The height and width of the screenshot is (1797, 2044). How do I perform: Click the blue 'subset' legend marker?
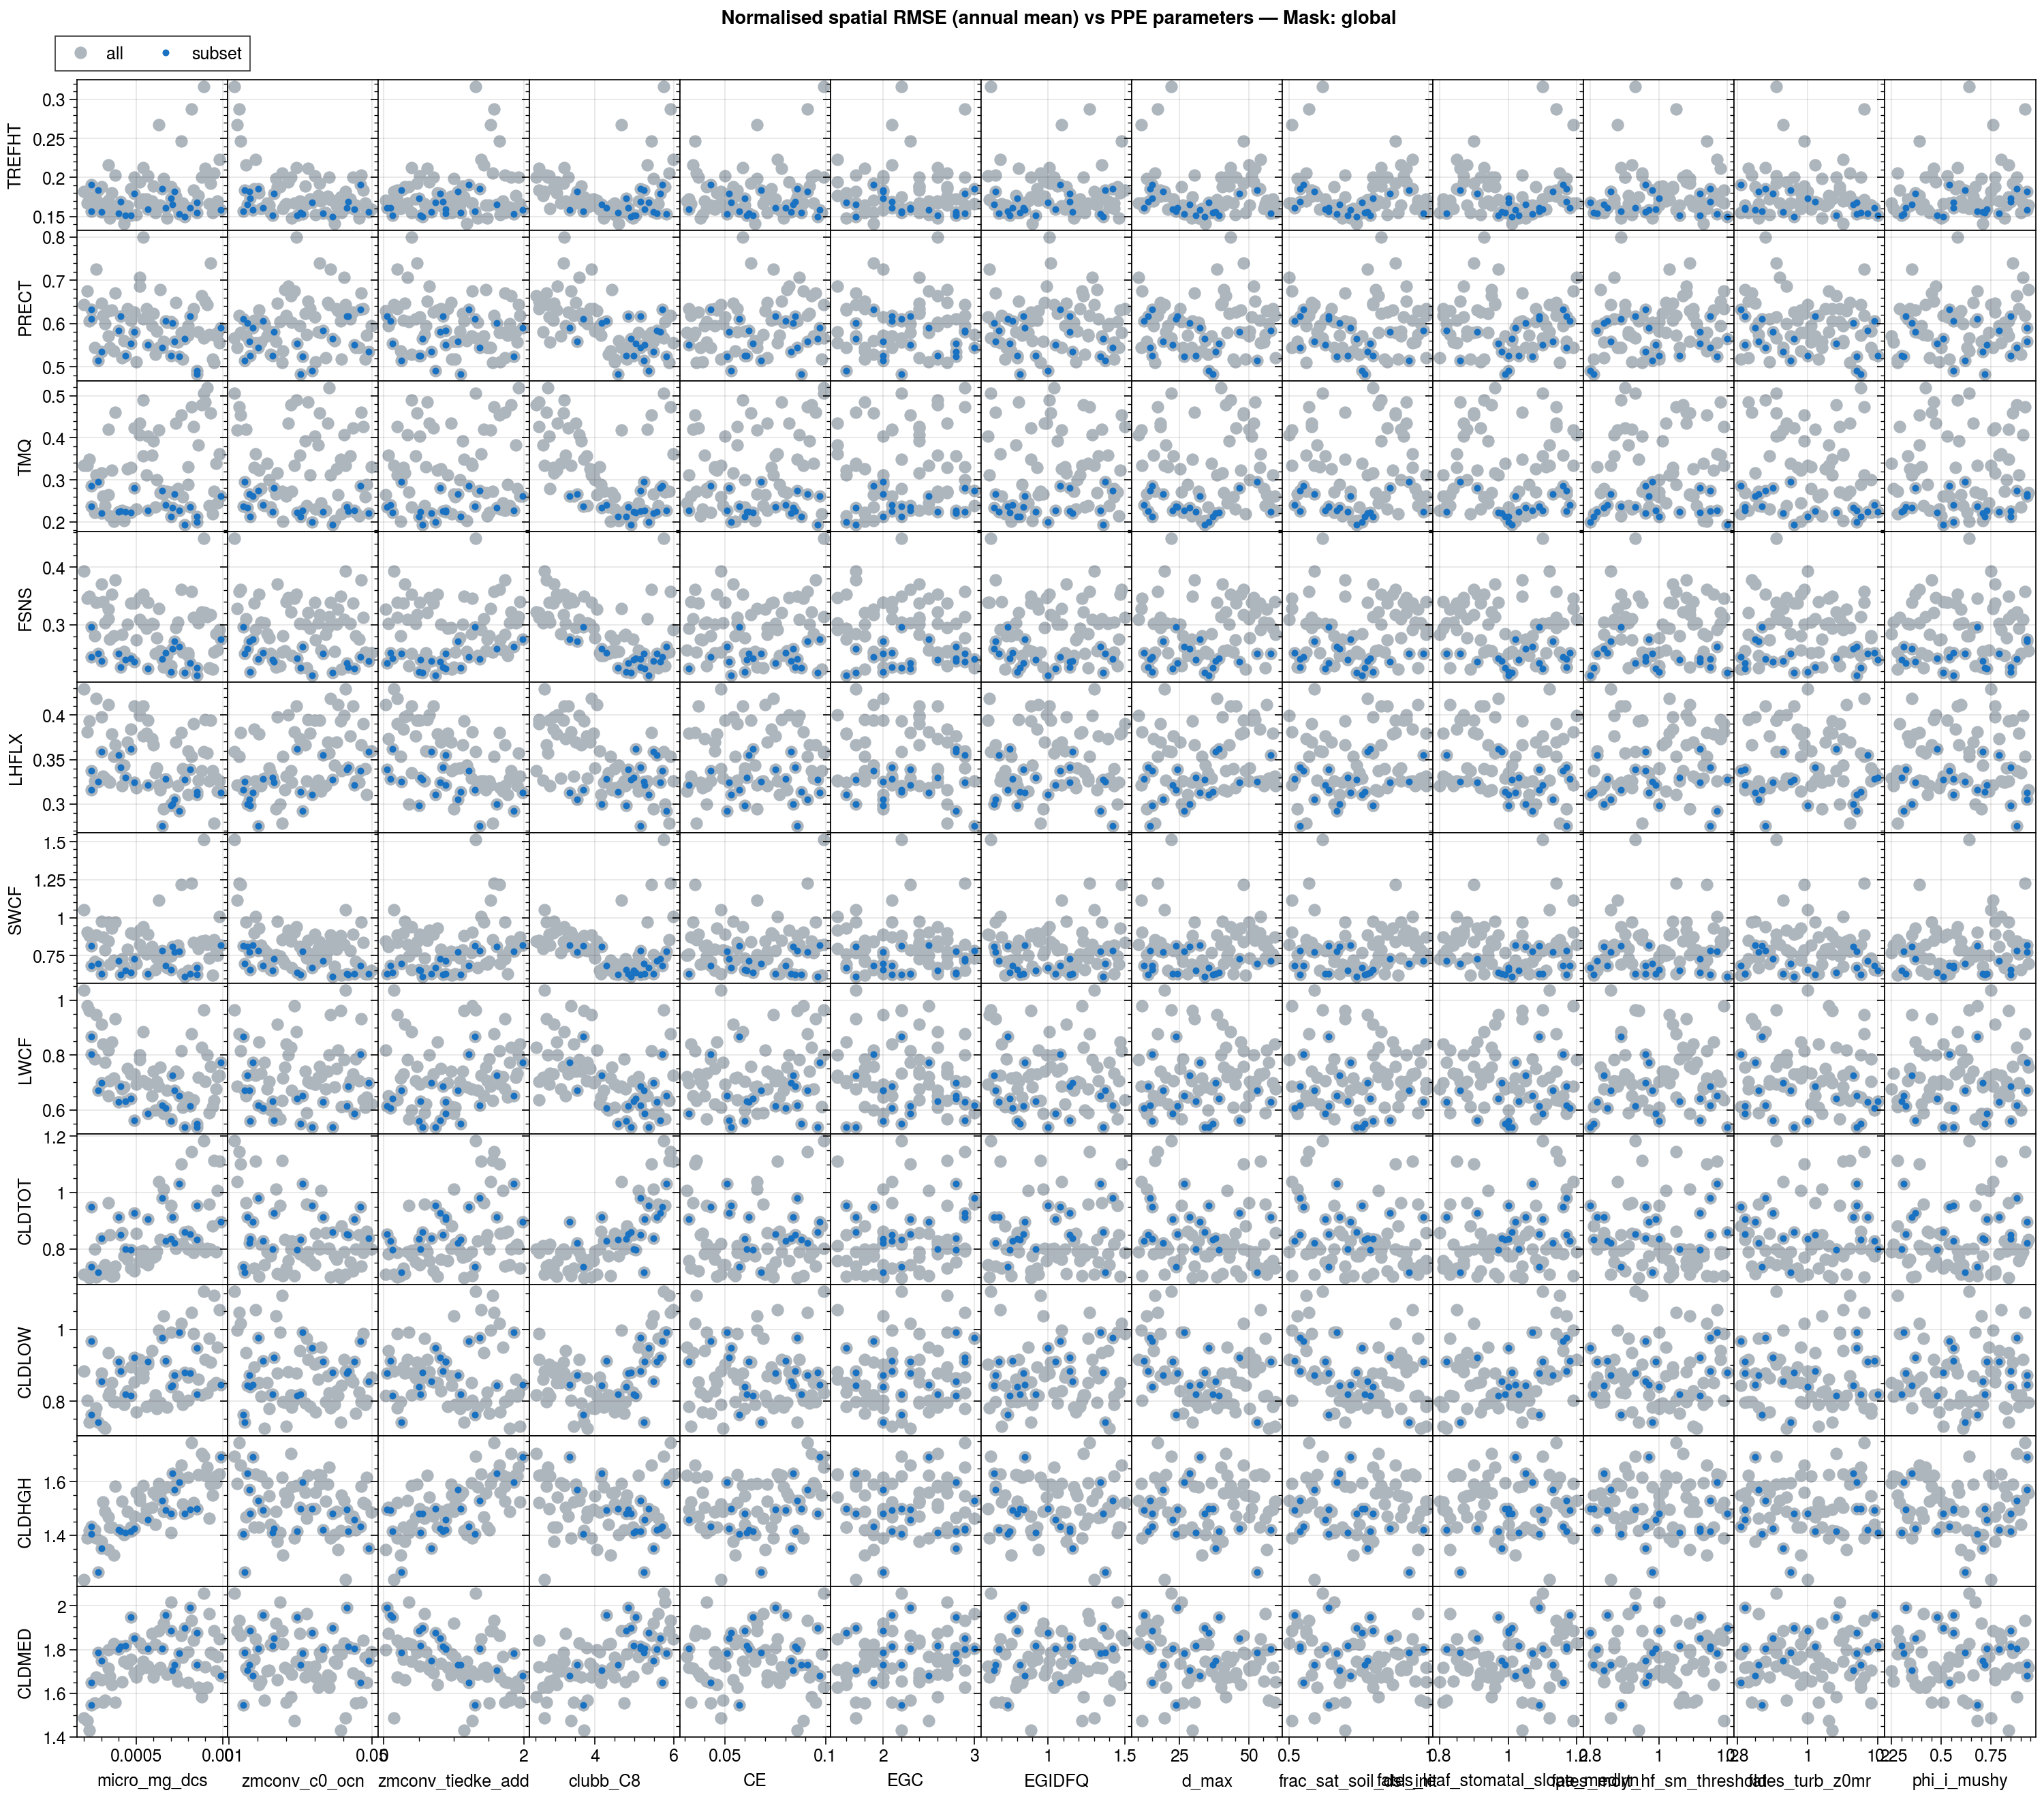[x=166, y=53]
